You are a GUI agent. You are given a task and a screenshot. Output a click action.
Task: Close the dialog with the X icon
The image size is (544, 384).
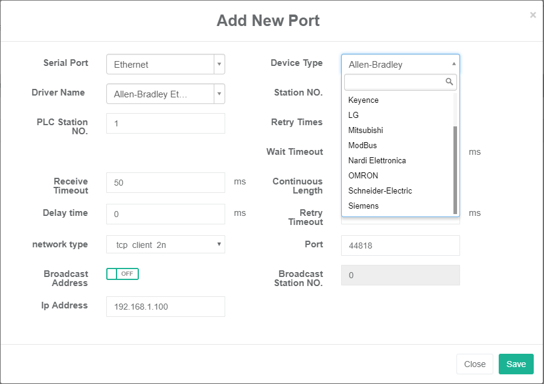(533, 15)
